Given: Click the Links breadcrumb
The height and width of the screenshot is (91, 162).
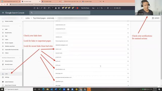Looking at the screenshot, I should [28, 18].
